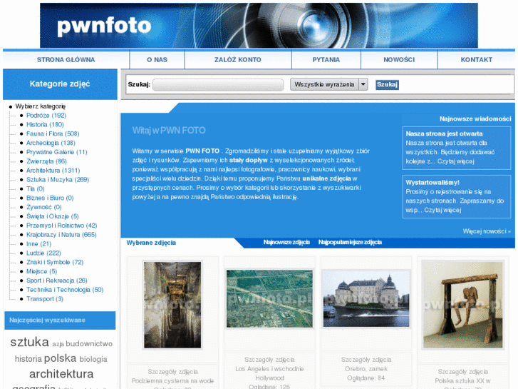The image size is (518, 389).
Task: Click the pwnfoto logo banner
Action: [259, 26]
